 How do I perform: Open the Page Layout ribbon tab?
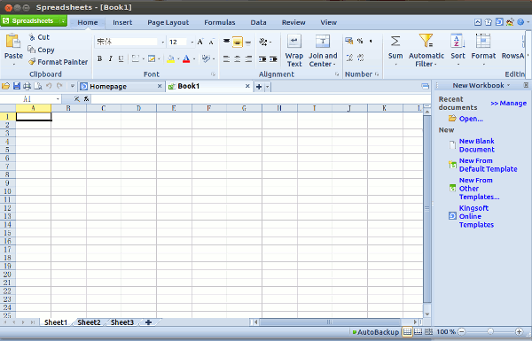[x=168, y=22]
